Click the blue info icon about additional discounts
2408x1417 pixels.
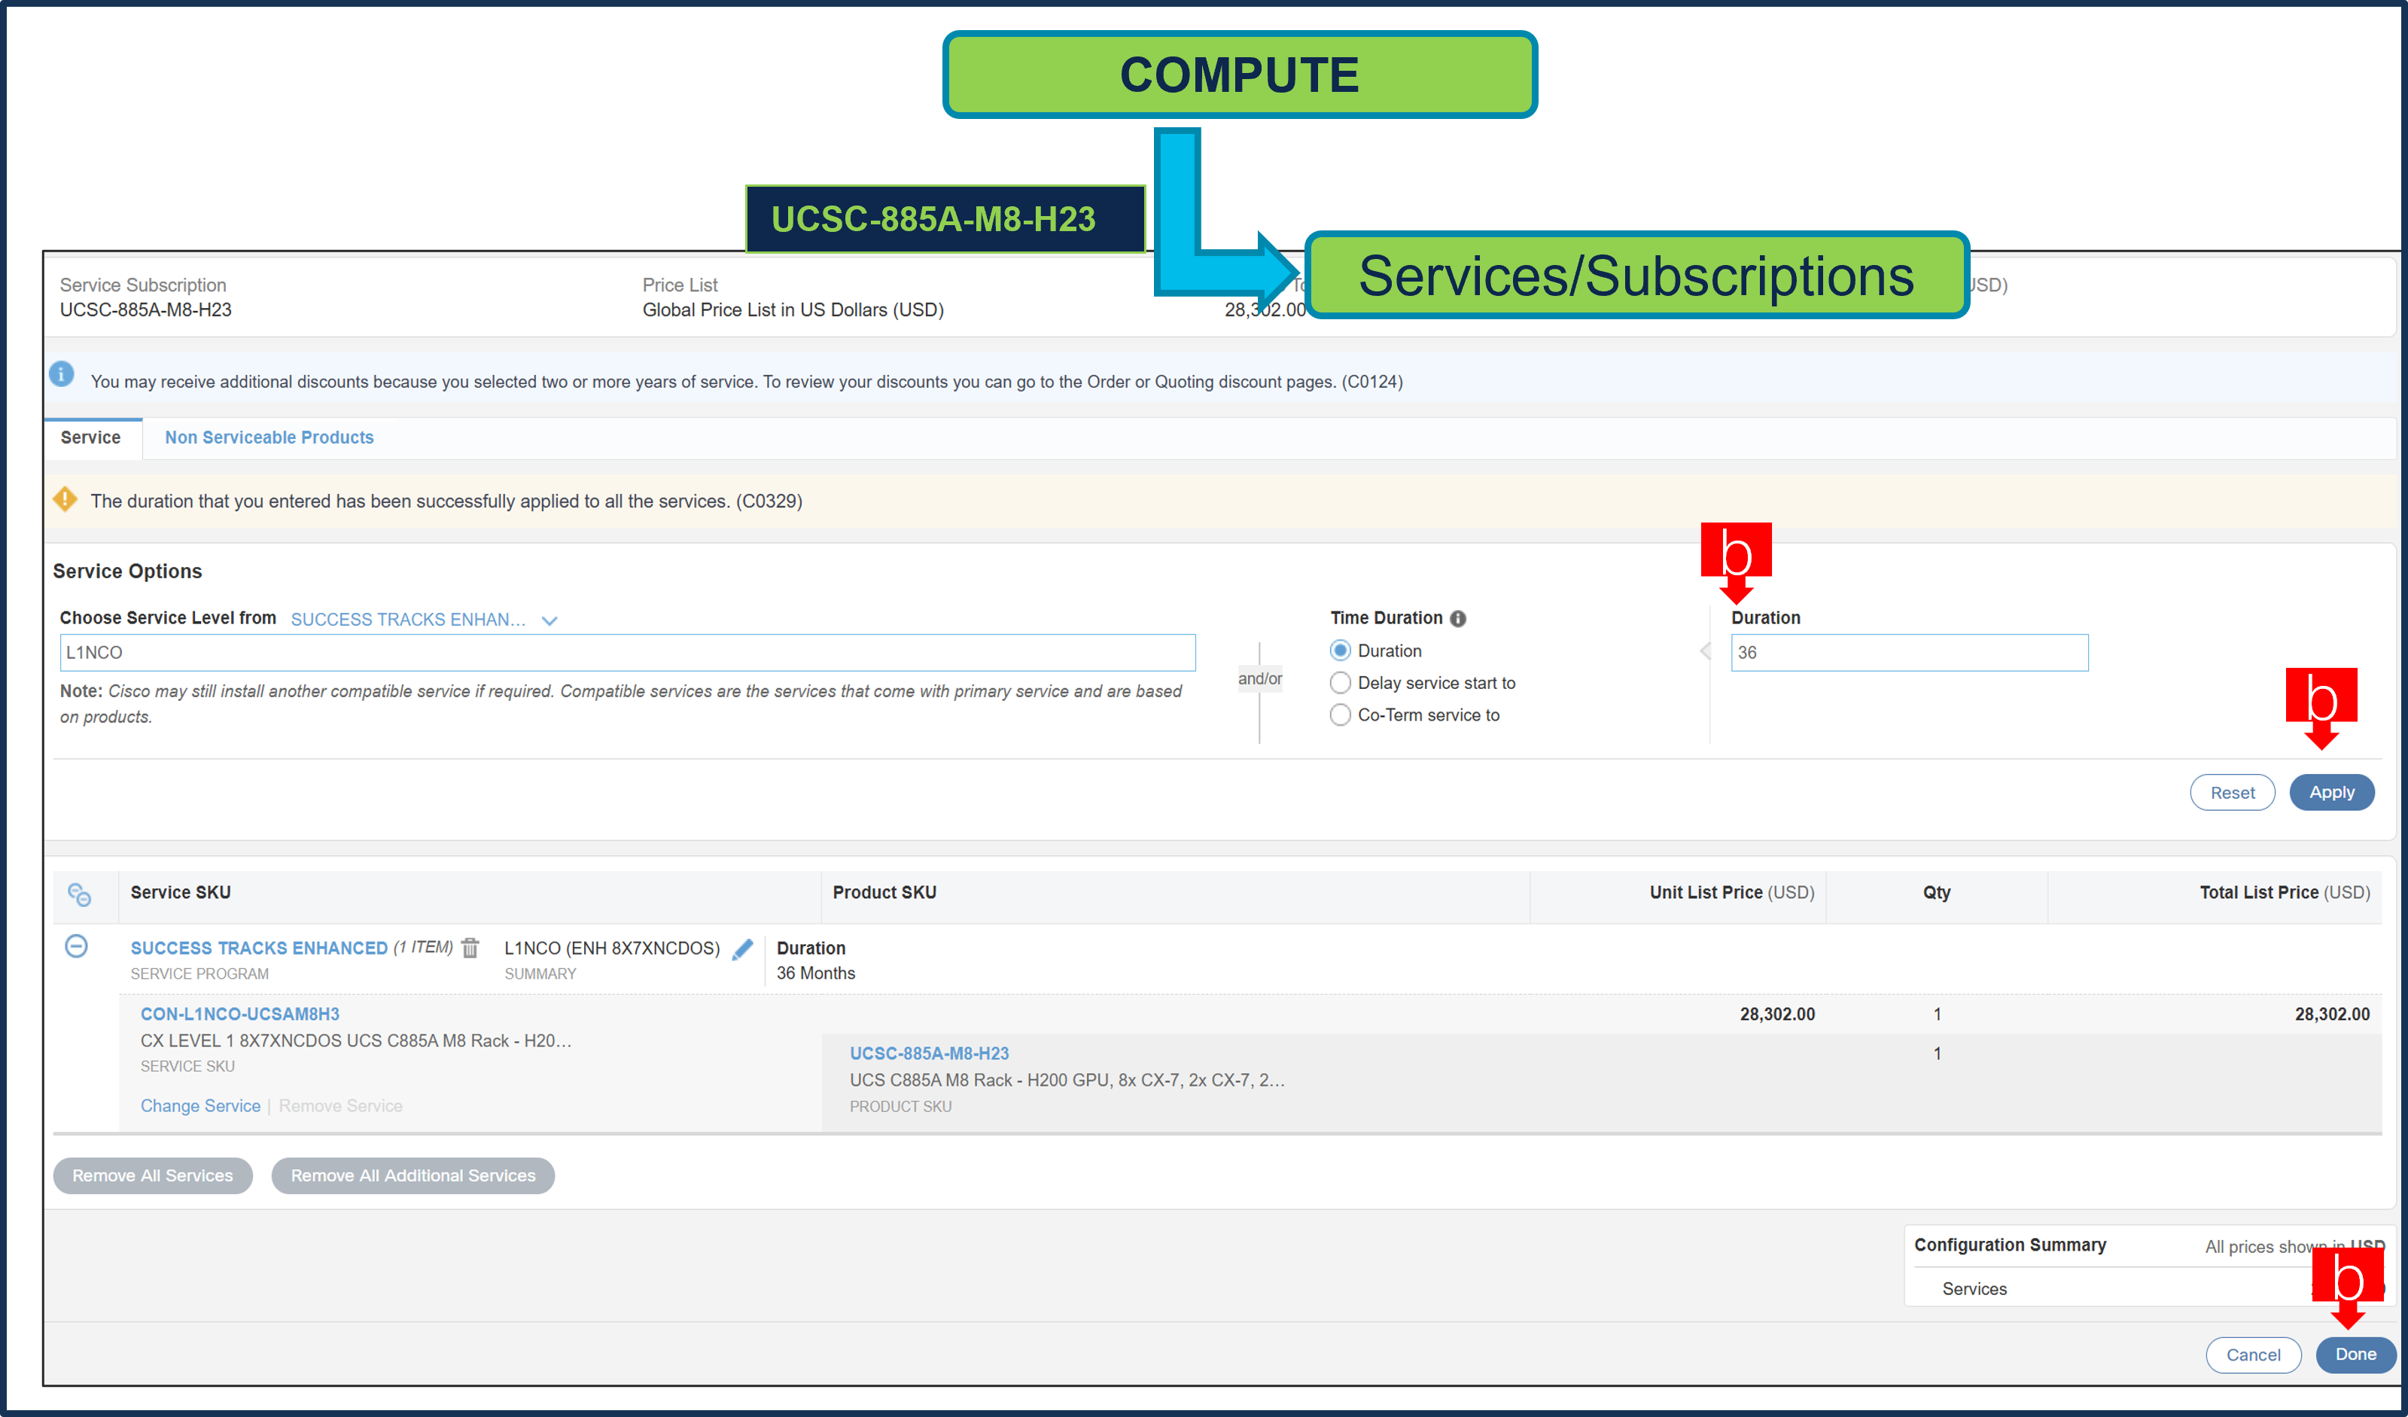click(62, 374)
